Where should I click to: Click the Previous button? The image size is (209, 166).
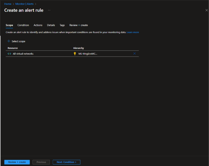point(41,162)
